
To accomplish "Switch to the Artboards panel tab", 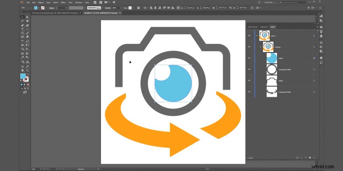I will 263,27.
